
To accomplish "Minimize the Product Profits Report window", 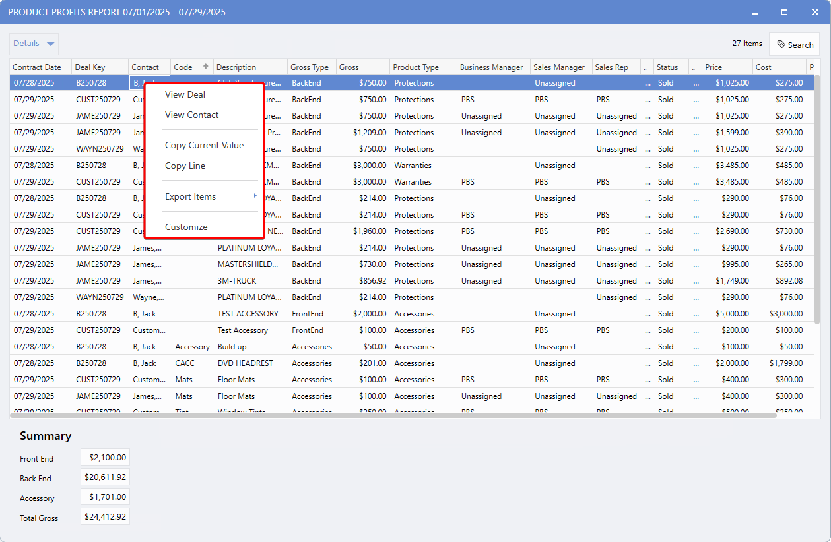I will pyautogui.click(x=754, y=12).
